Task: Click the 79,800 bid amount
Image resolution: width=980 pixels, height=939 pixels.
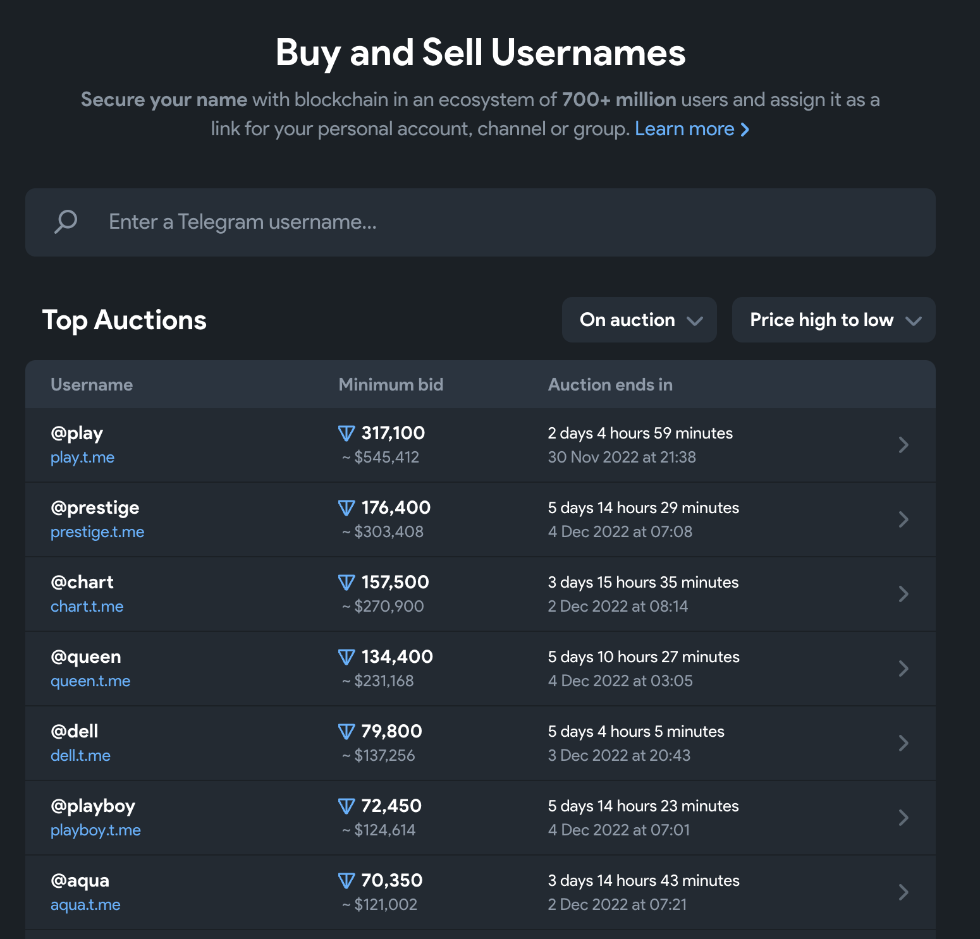Action: (391, 732)
